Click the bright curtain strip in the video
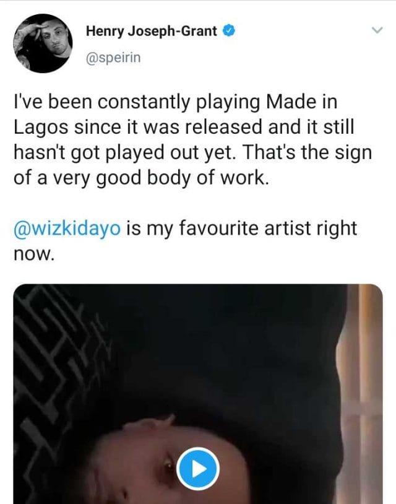 coord(365,384)
